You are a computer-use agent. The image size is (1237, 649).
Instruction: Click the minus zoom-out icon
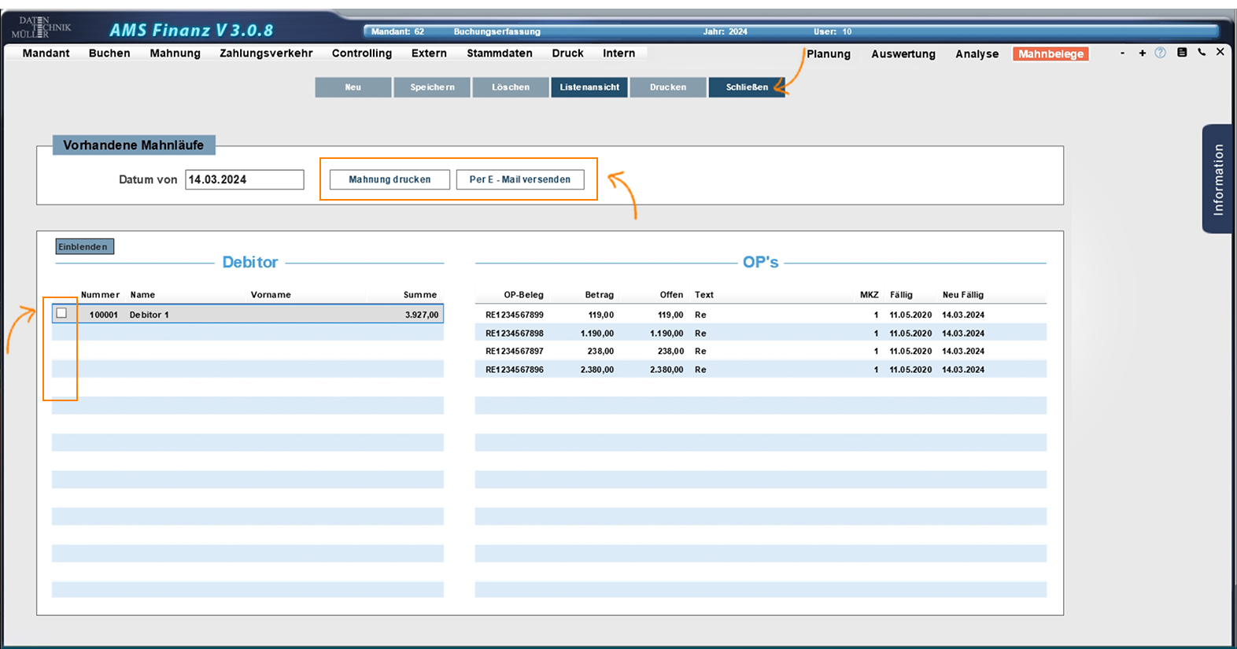click(x=1122, y=53)
